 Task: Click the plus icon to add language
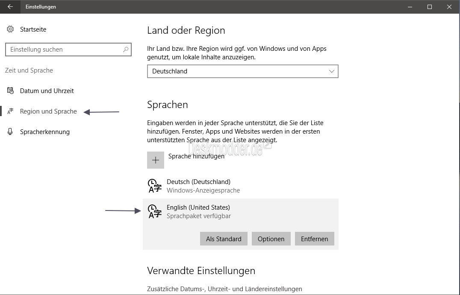(x=156, y=160)
